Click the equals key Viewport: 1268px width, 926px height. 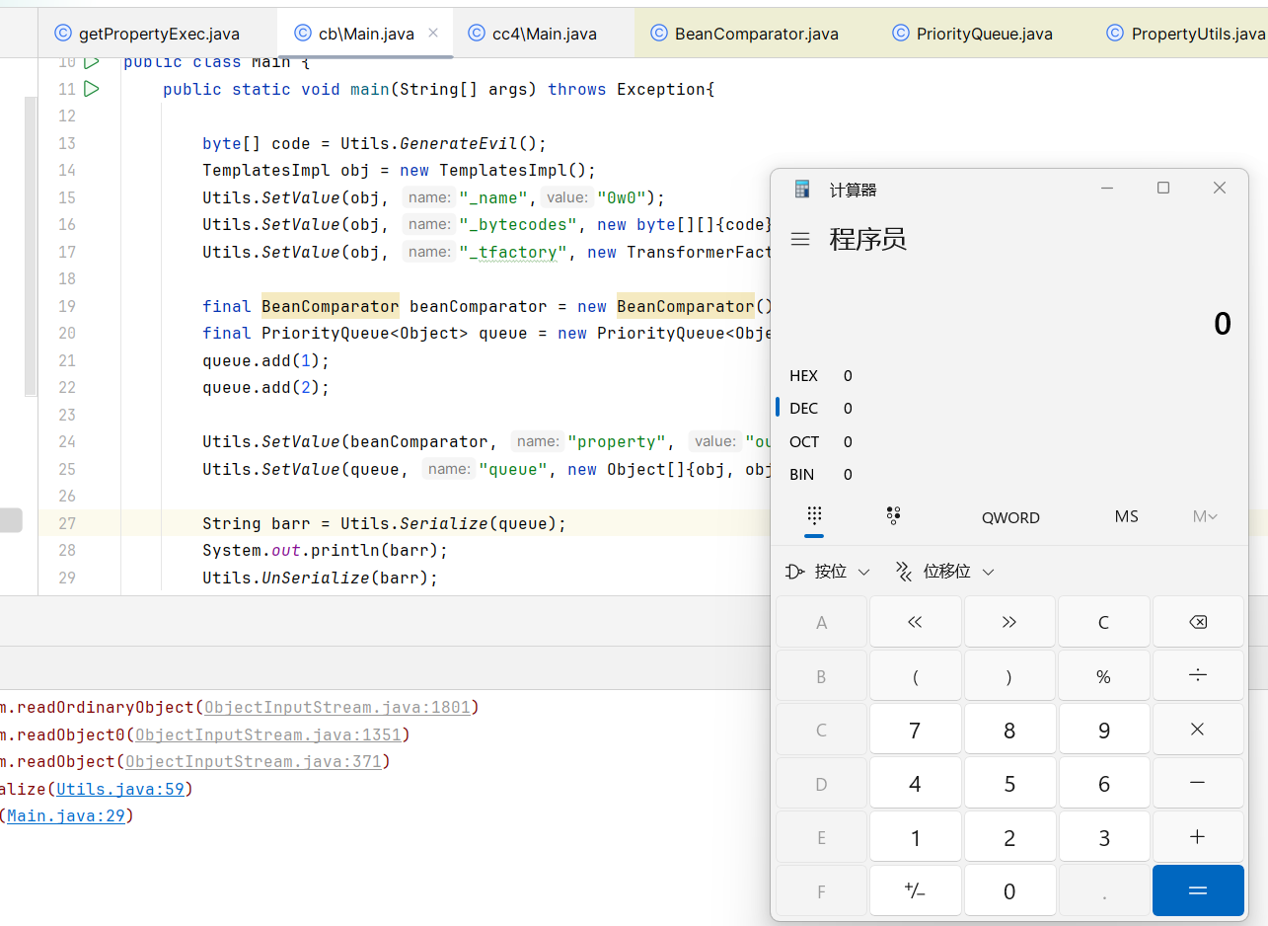tap(1198, 890)
